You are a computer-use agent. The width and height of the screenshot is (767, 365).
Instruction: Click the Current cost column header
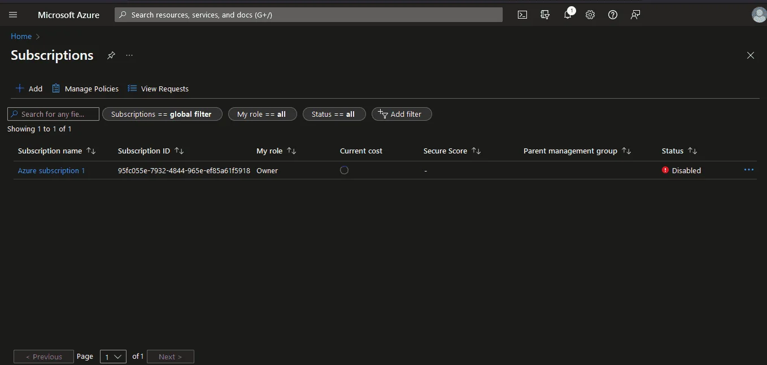click(x=361, y=151)
